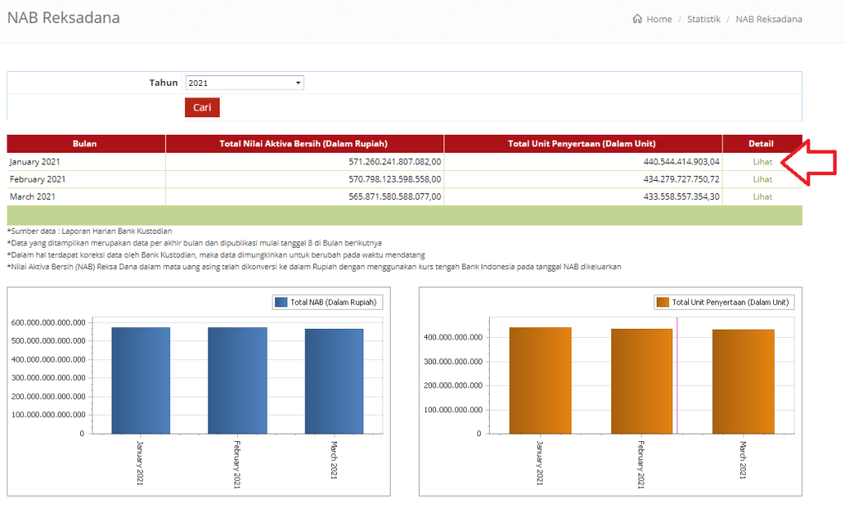Screen dimensions: 845x513
Task: Click the Home breadcrumb link
Action: 658,19
